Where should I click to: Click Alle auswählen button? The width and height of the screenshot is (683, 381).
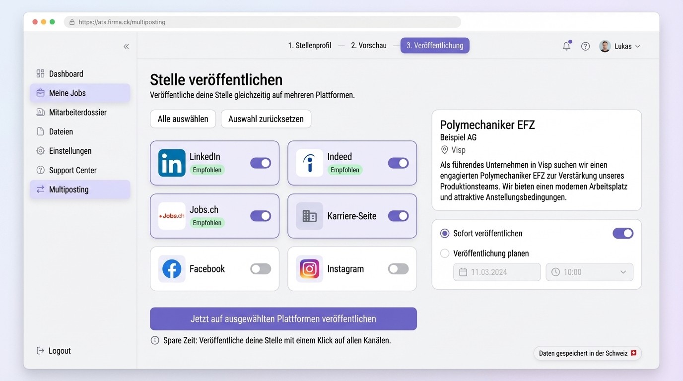183,119
